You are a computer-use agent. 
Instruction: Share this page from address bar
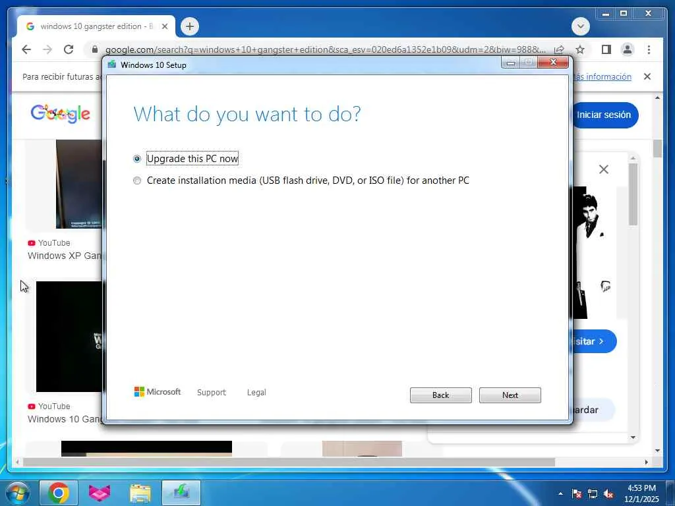pos(559,49)
